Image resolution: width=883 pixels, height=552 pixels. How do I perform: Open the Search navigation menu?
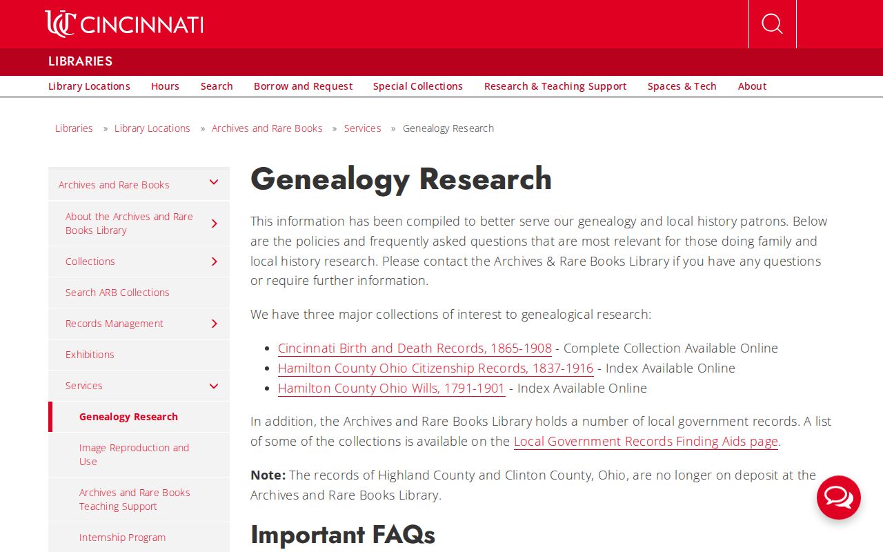217,86
